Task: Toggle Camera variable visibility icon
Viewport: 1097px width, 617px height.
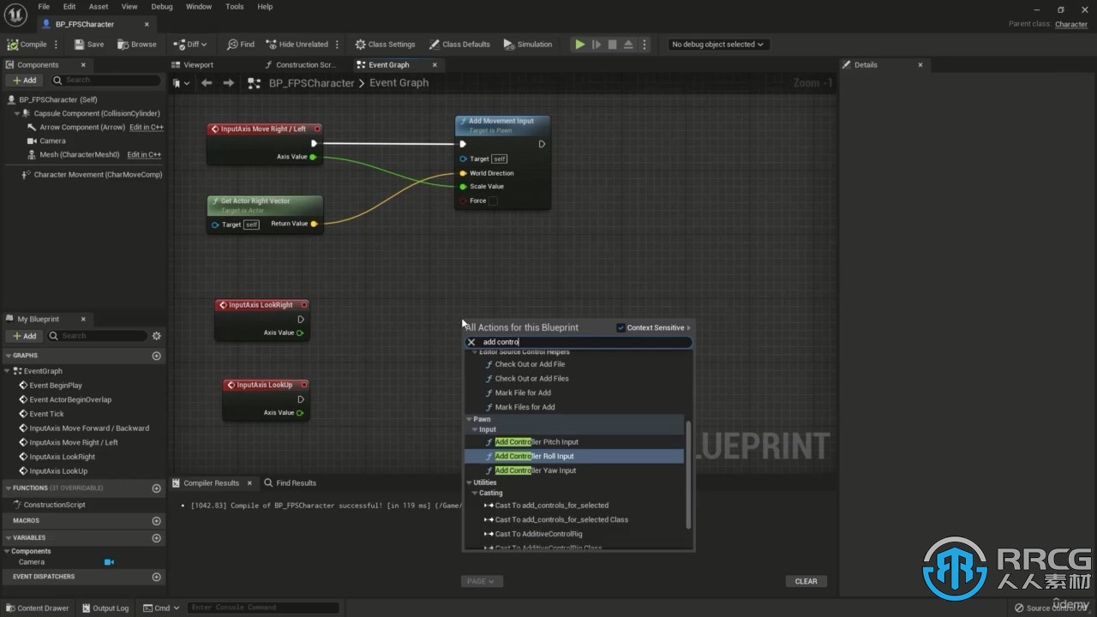Action: coord(109,562)
